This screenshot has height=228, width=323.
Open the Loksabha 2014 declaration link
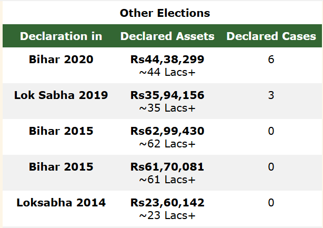61,203
